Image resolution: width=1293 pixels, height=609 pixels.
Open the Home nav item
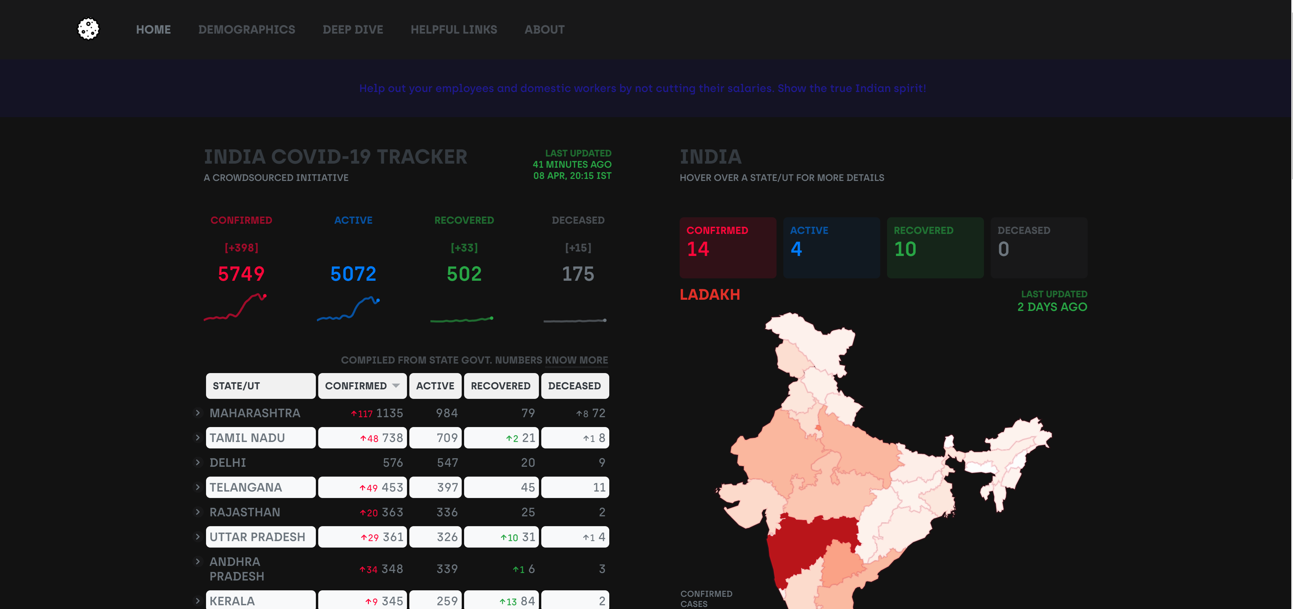(153, 30)
